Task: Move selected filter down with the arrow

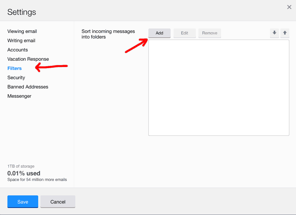Action: (274, 33)
